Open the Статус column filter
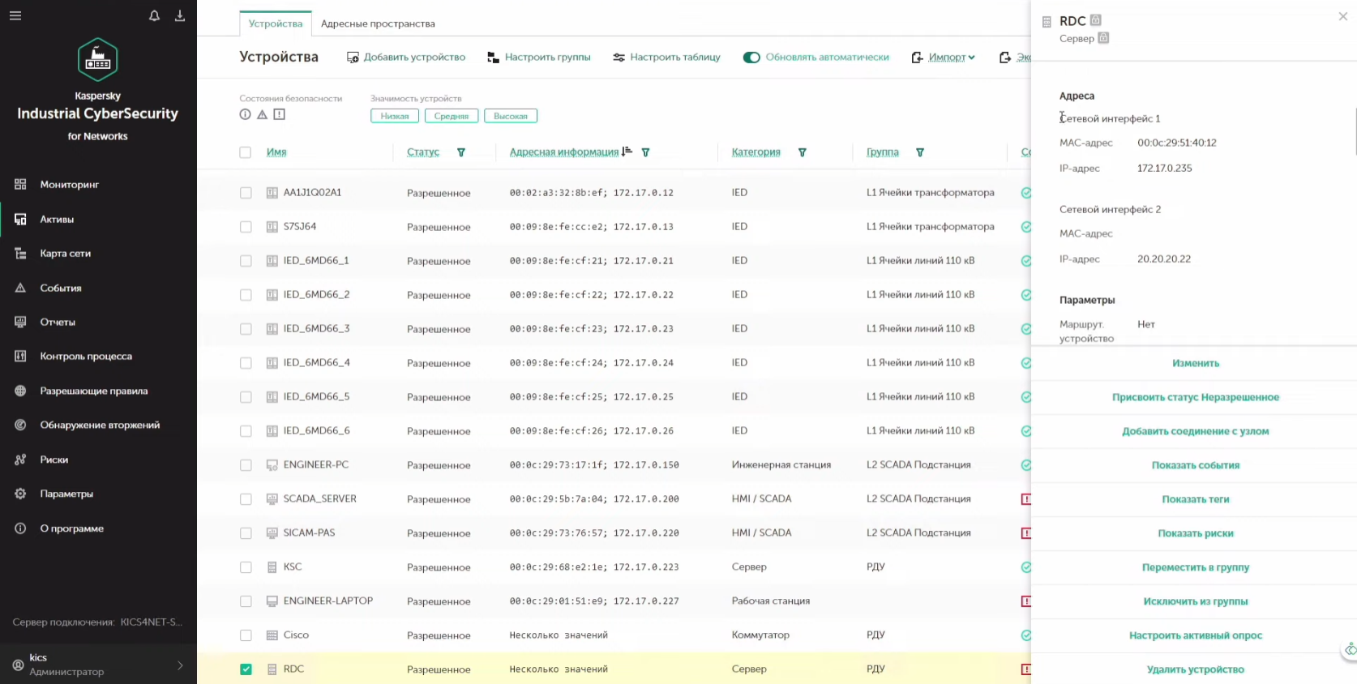 [x=461, y=152]
